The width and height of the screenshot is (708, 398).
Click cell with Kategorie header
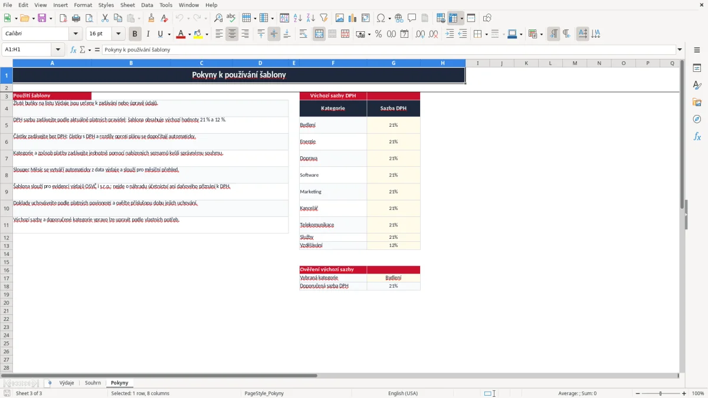coord(333,108)
